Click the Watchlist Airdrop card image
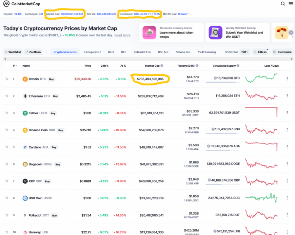 [215, 32]
